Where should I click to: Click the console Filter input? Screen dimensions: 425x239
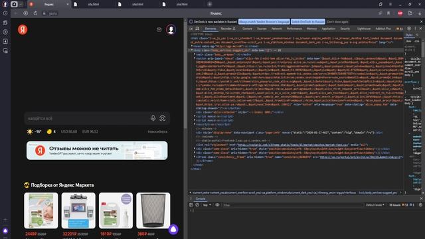(x=293, y=205)
